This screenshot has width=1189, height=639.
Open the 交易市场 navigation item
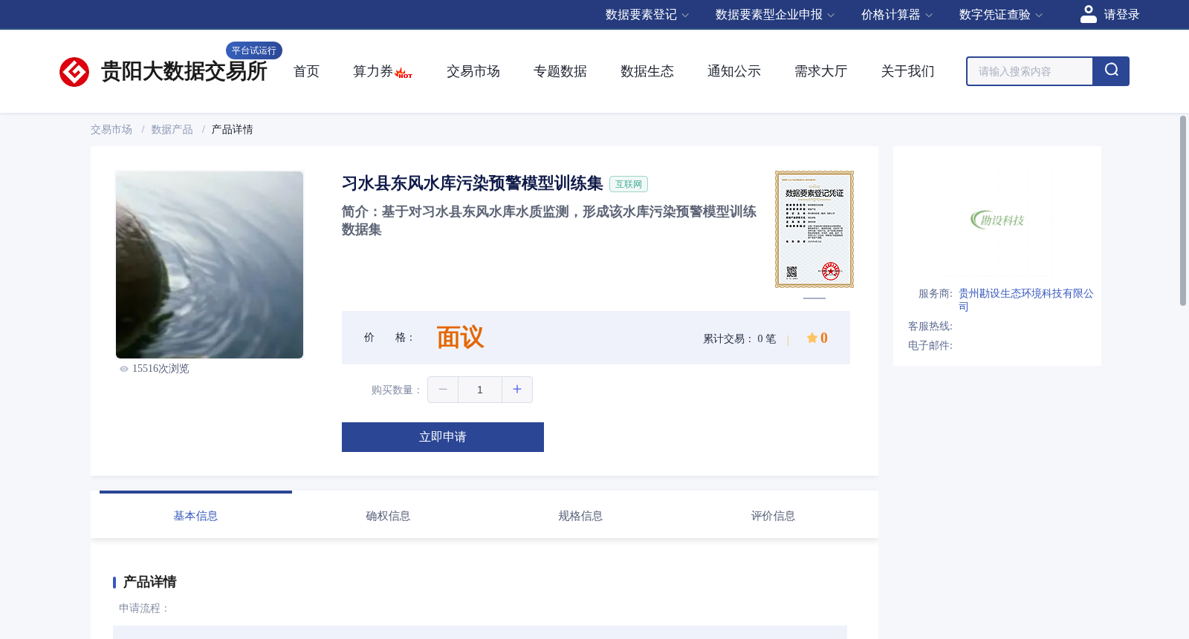tap(473, 71)
